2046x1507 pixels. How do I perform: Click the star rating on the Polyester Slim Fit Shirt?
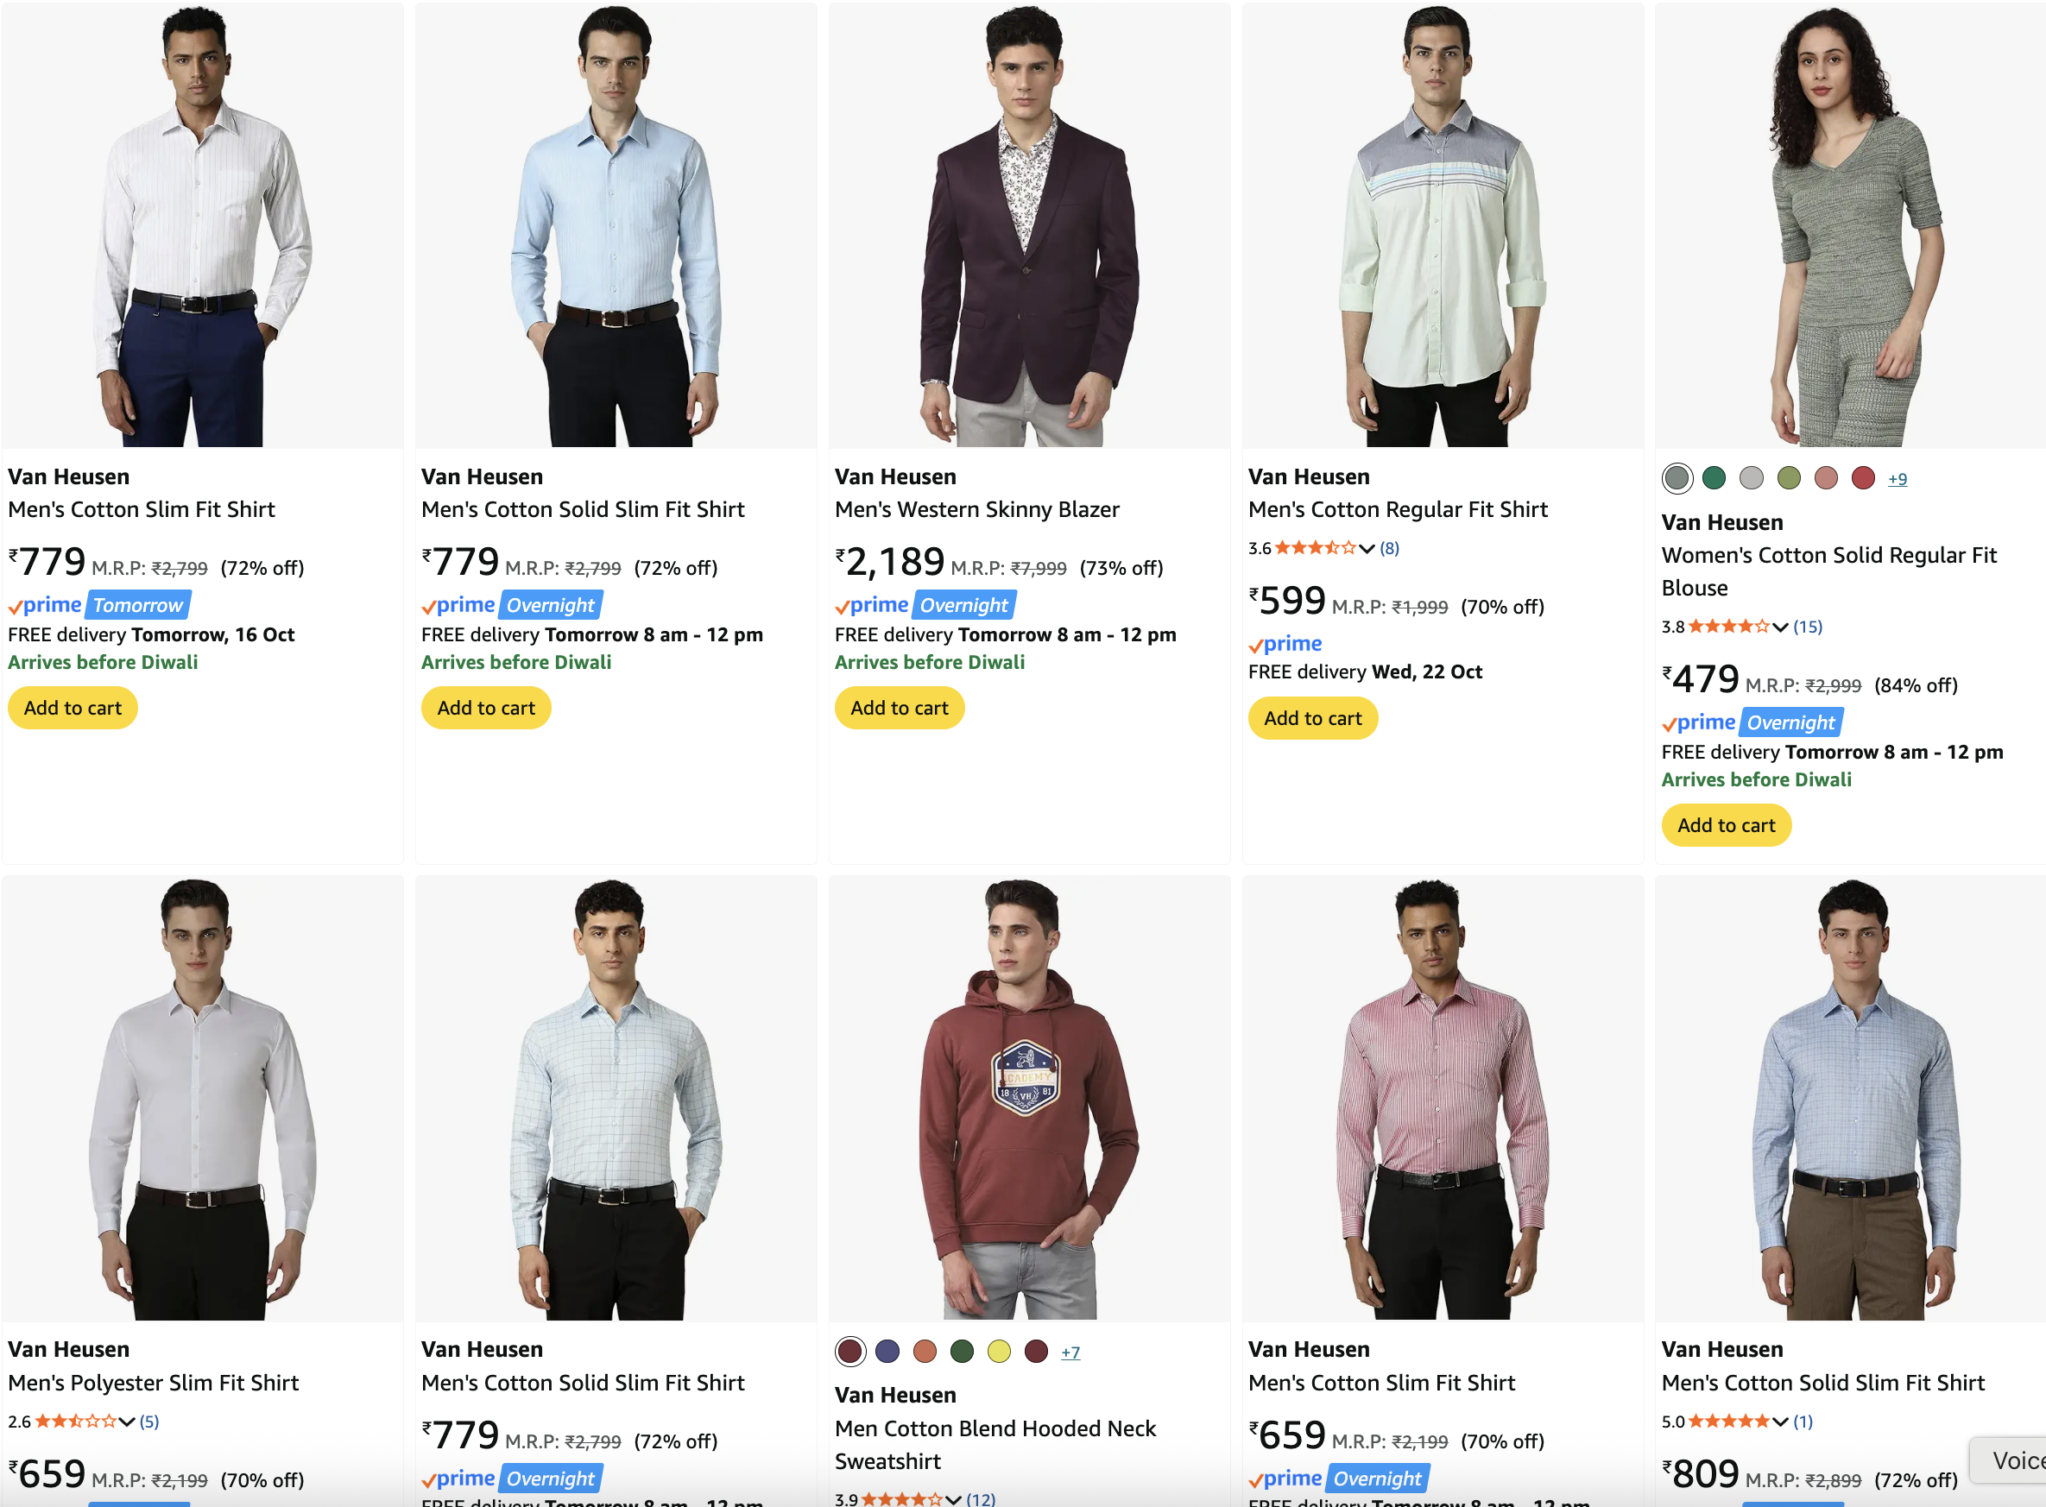click(76, 1422)
